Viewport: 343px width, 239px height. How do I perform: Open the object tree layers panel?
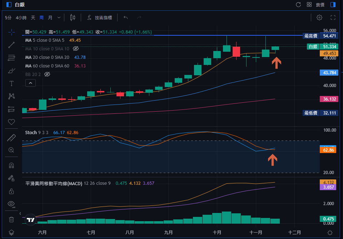point(11,232)
